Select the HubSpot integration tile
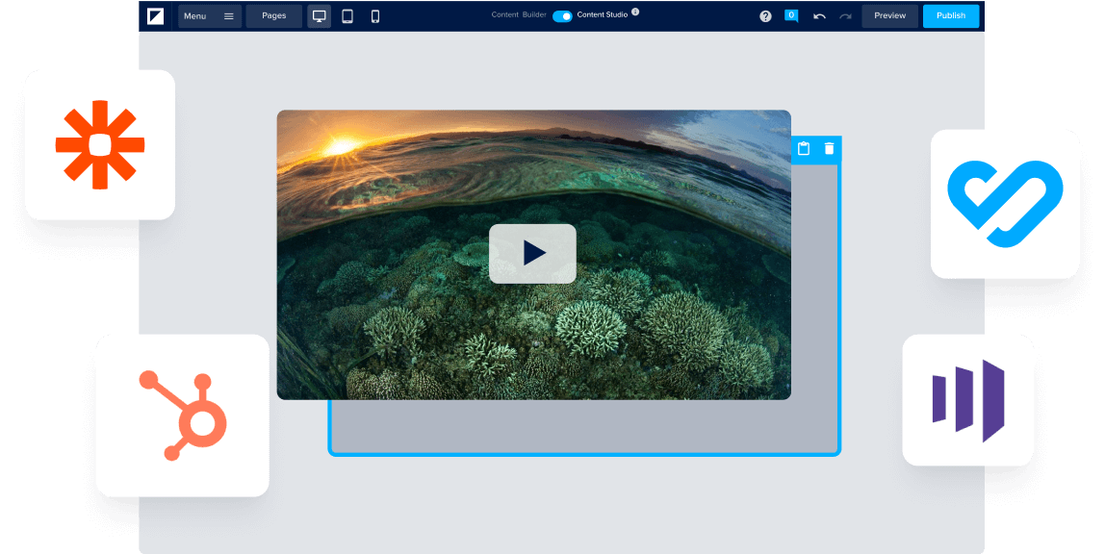1105x554 pixels. click(x=182, y=415)
